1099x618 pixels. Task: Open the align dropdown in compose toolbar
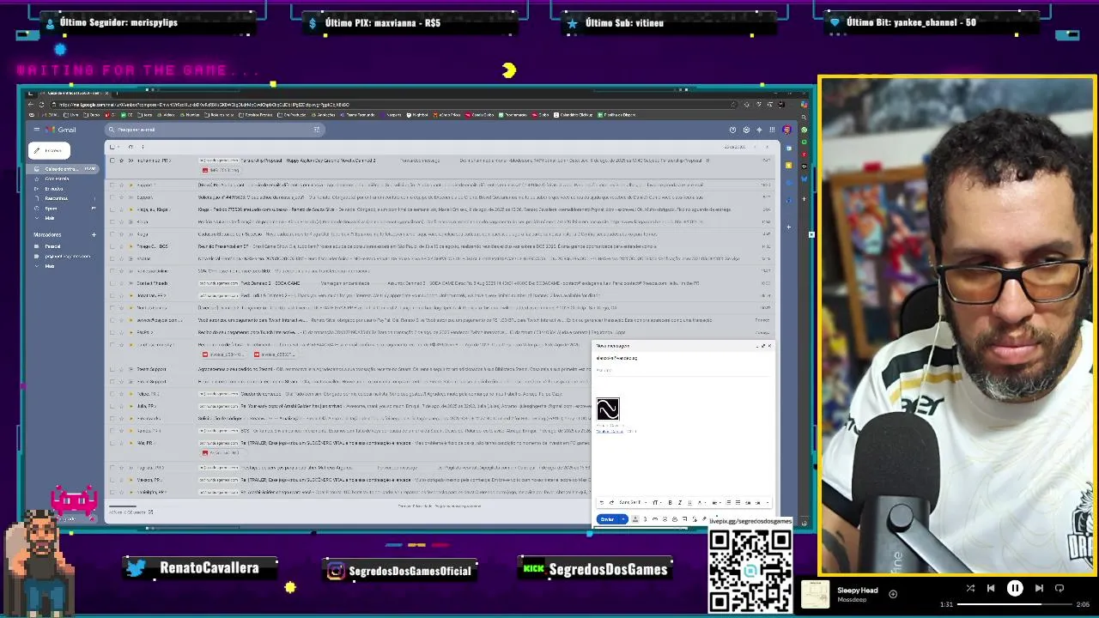(716, 503)
